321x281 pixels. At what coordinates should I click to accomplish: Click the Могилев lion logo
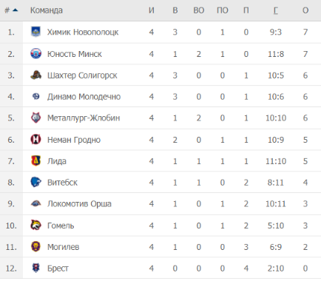pos(36,246)
